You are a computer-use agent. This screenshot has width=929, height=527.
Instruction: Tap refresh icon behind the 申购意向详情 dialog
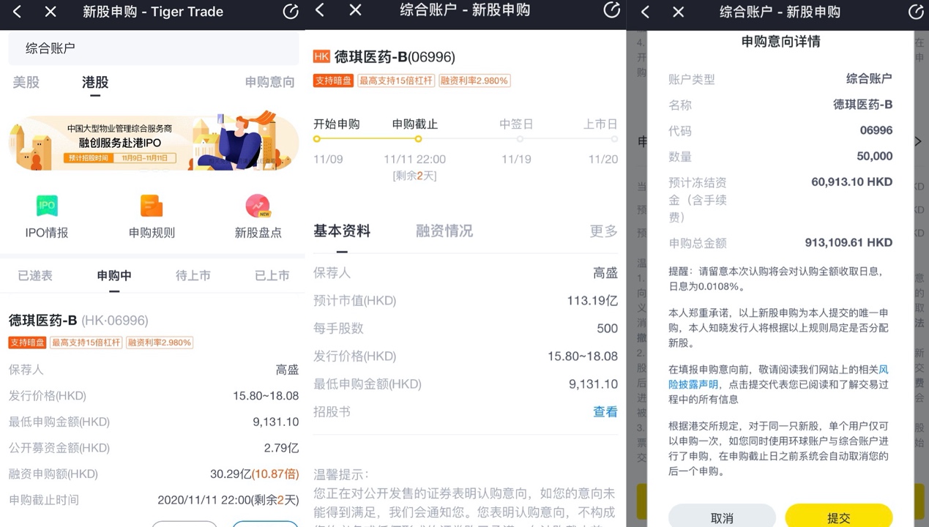[916, 12]
